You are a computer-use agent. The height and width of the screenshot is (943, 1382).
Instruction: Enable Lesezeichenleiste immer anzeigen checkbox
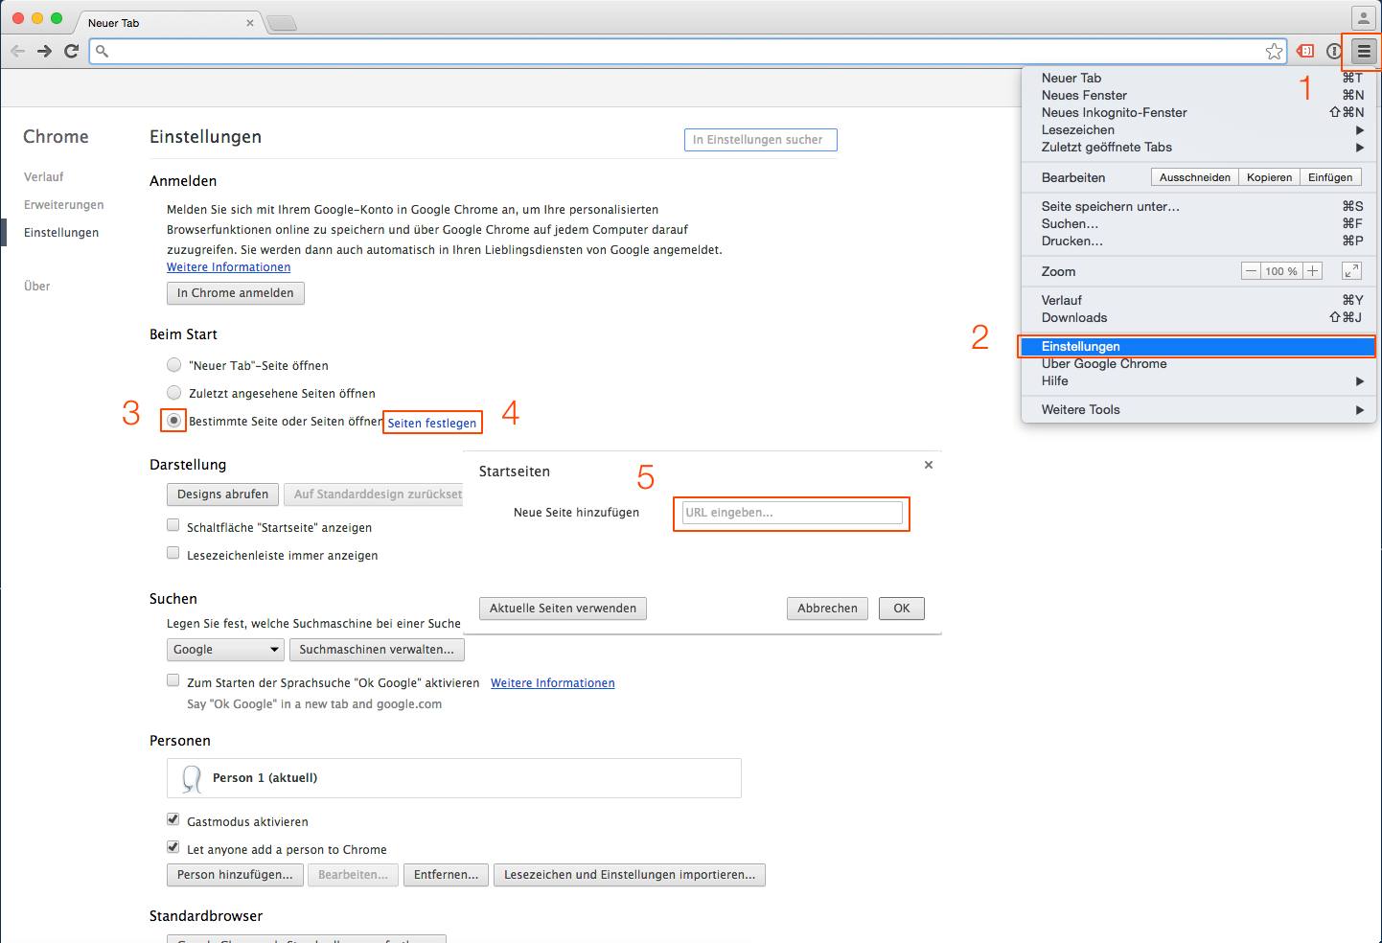173,553
